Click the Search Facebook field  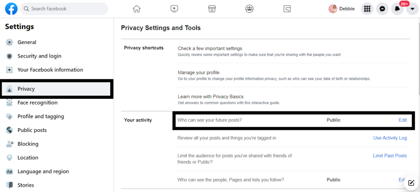pyautogui.click(x=64, y=9)
